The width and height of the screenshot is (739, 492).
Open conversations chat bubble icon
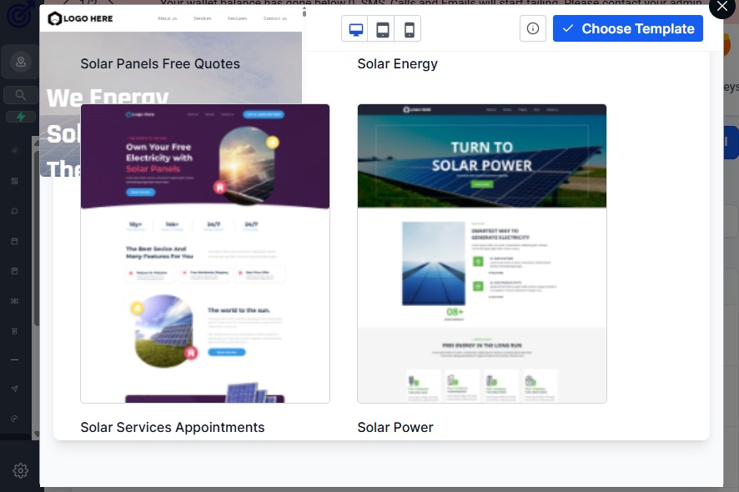pyautogui.click(x=15, y=211)
